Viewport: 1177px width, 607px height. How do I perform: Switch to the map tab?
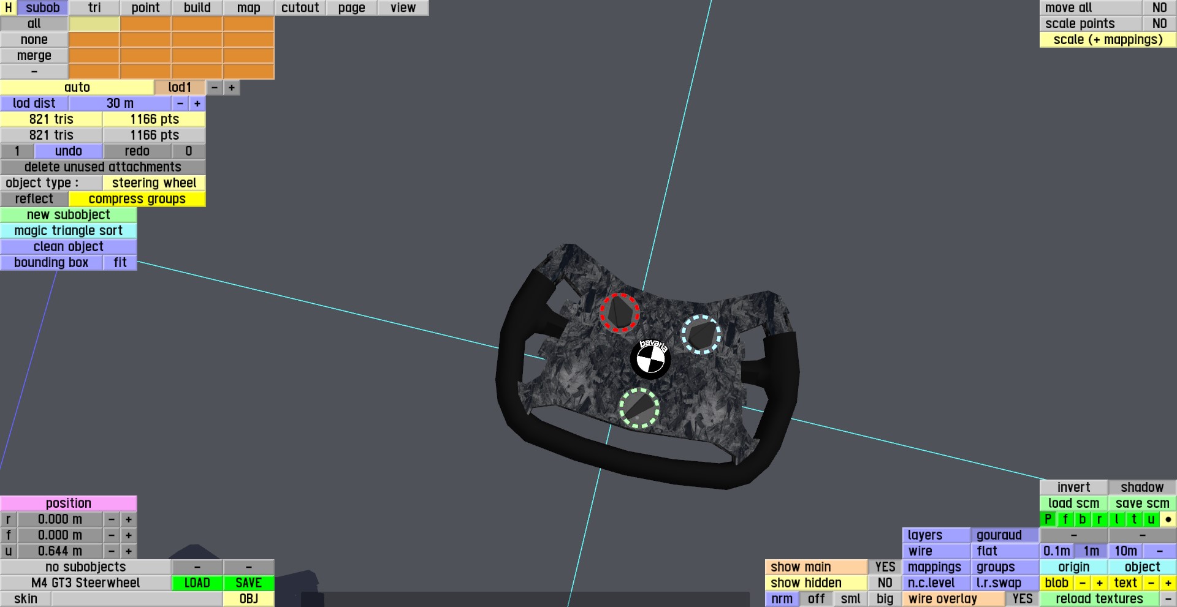pos(249,8)
